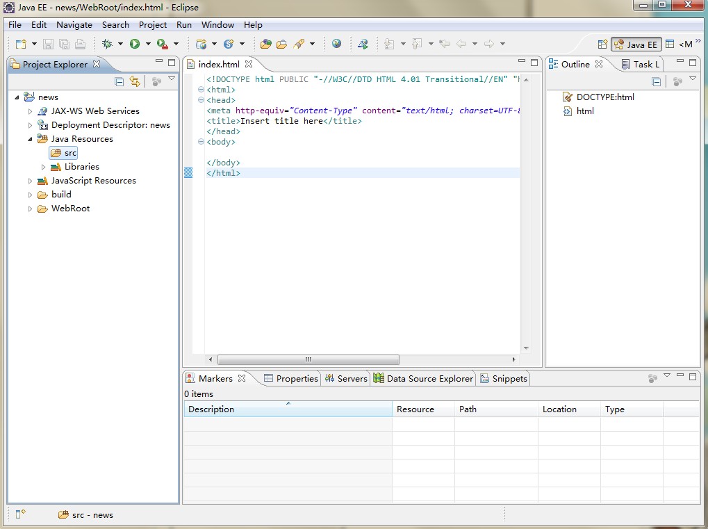Expand the WebRoot folder tree node

point(31,209)
